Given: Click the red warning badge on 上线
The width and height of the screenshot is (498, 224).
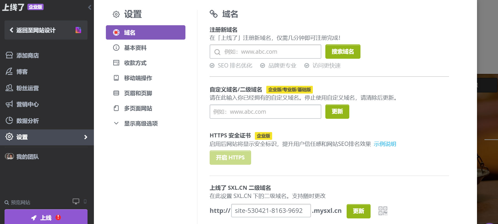Looking at the screenshot, I should [x=58, y=217].
